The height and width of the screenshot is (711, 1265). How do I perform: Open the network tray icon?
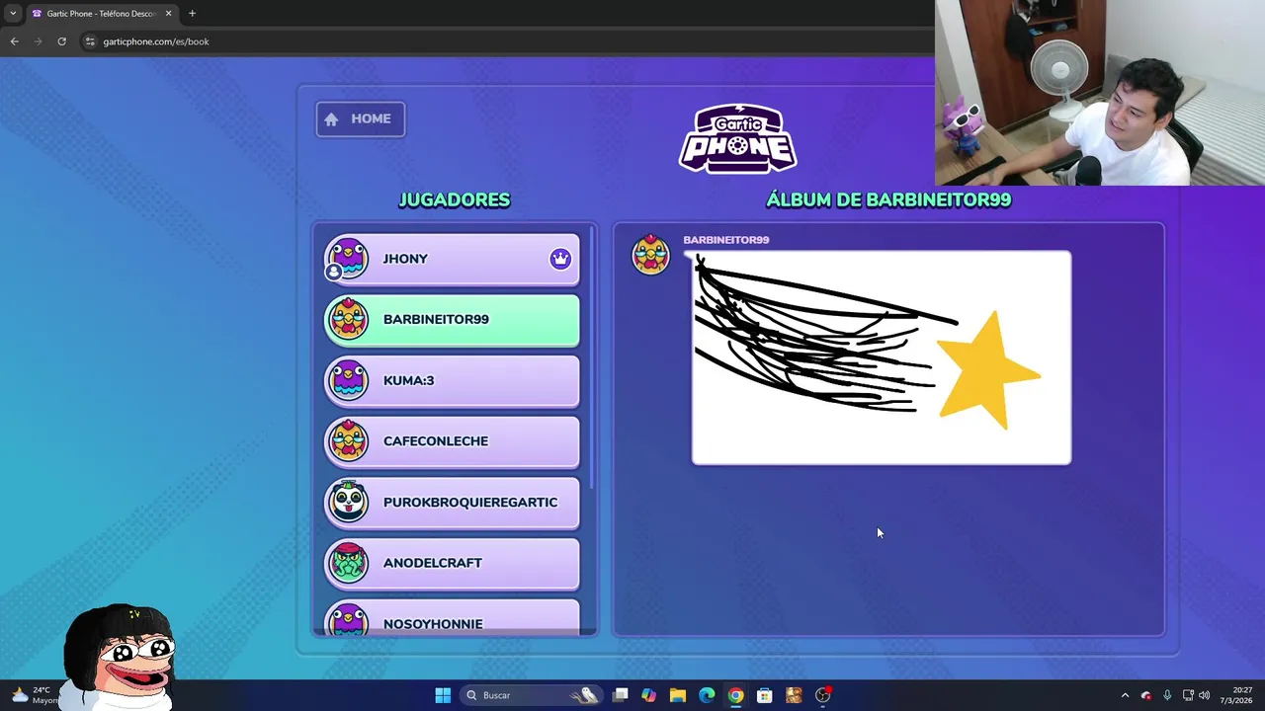(x=1188, y=695)
